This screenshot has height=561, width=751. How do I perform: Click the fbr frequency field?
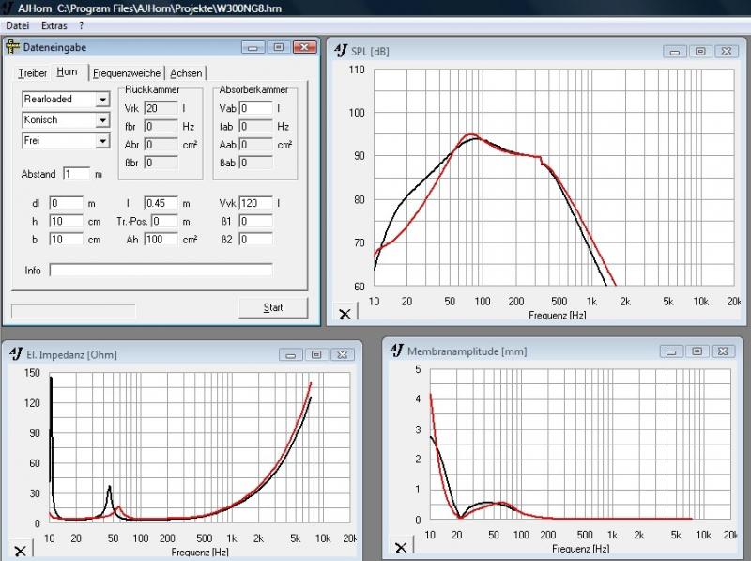[161, 127]
